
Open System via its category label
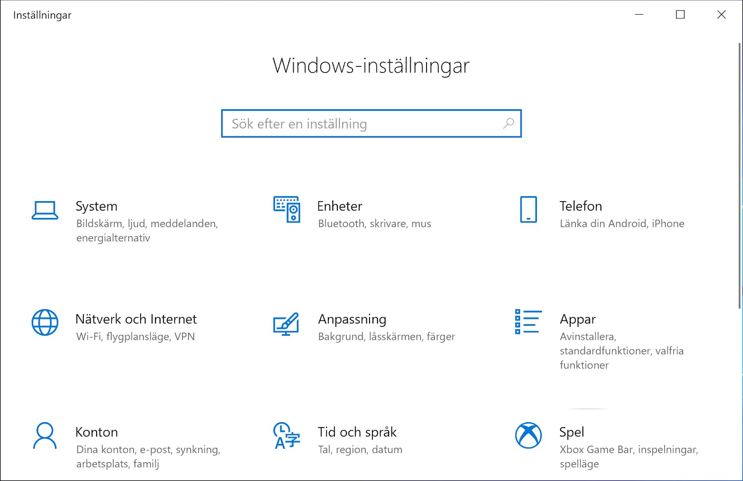point(97,206)
